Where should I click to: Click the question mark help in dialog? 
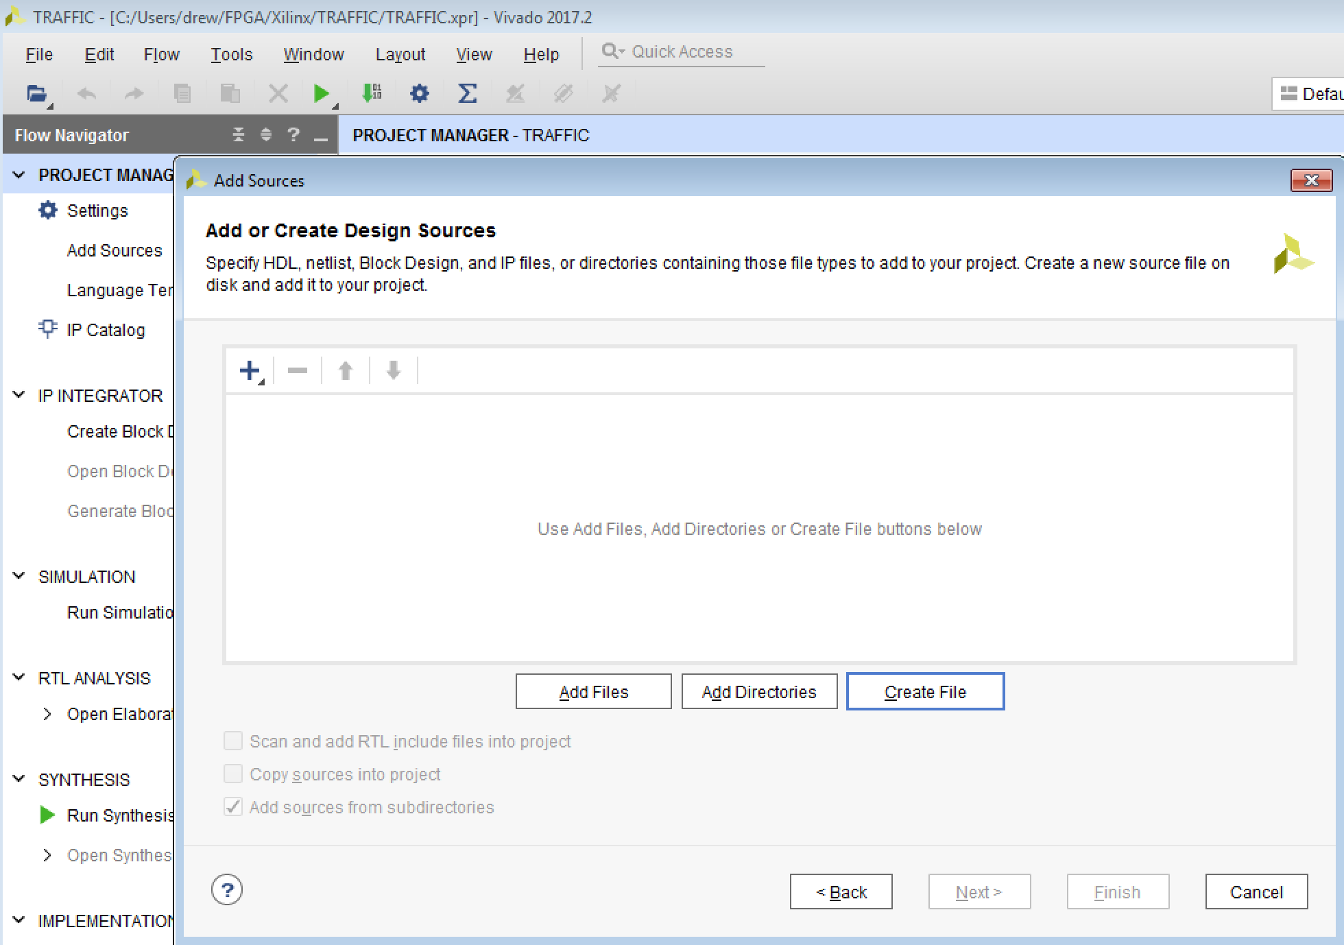pyautogui.click(x=227, y=890)
